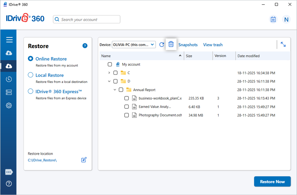Collapse the Annual Report folder
Screen dimensions: 297x195
click(x=115, y=90)
